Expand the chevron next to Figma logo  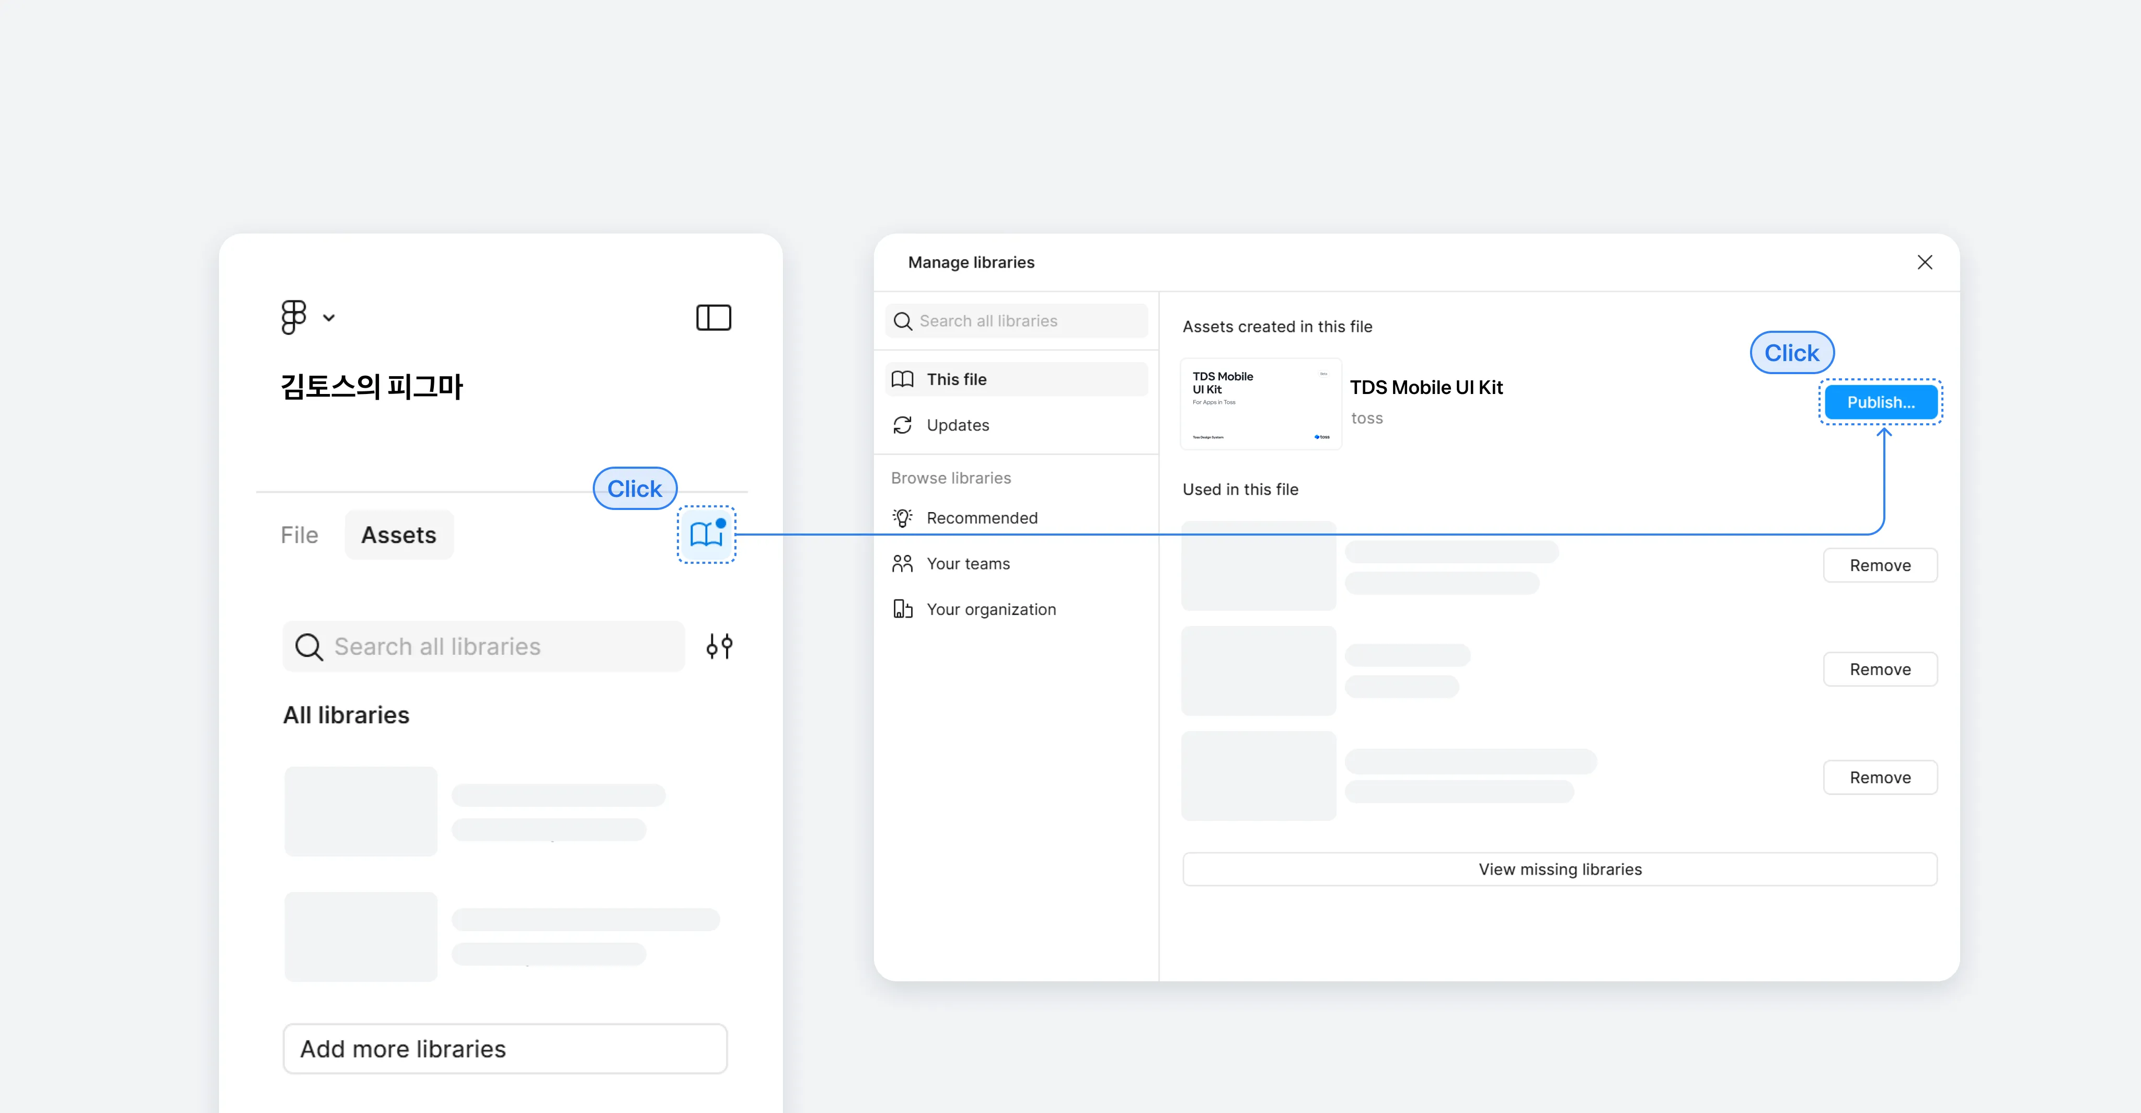tap(329, 318)
